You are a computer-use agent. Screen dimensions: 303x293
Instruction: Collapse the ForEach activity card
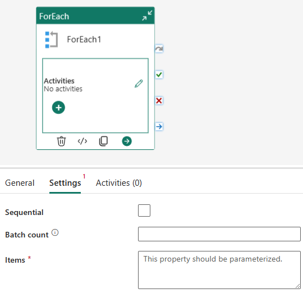[x=147, y=16]
